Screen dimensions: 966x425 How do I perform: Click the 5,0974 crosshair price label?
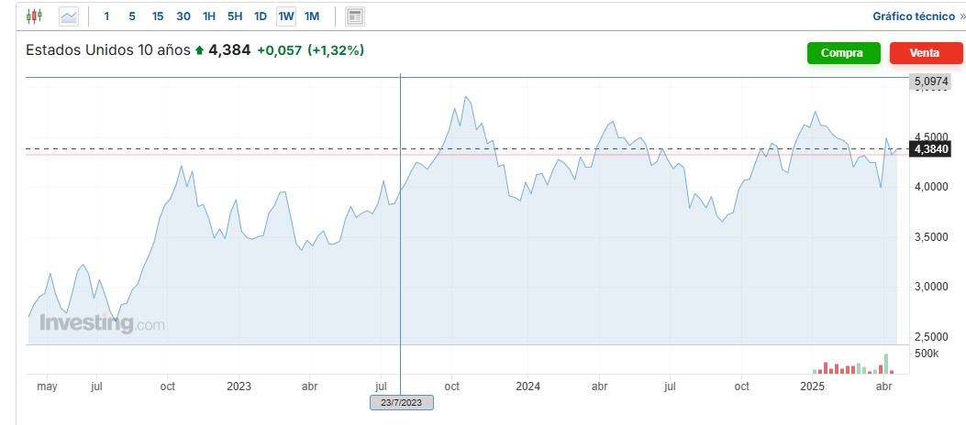[x=928, y=82]
